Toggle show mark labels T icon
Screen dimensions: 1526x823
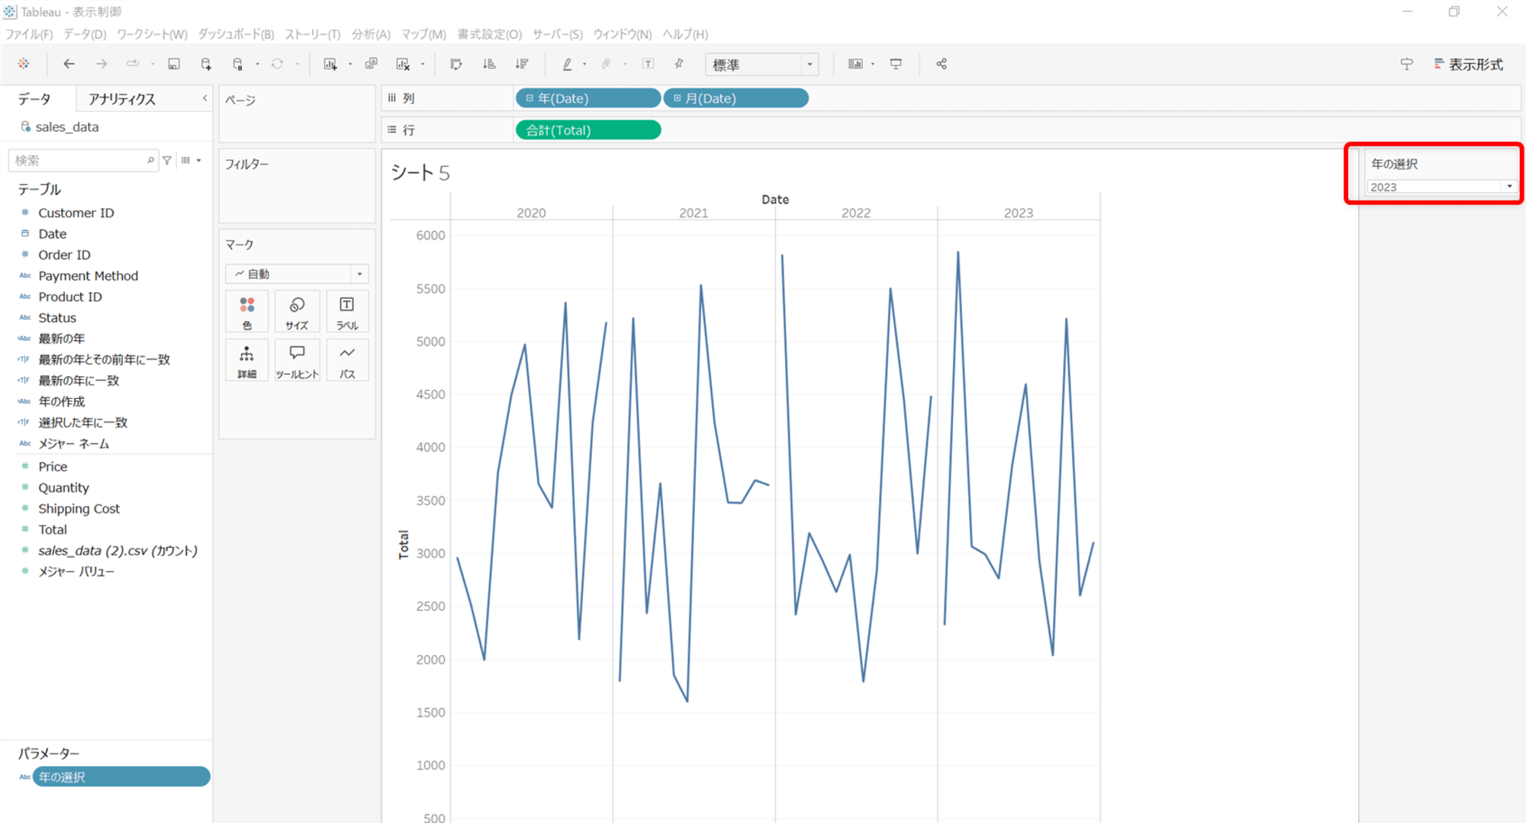[x=648, y=64]
